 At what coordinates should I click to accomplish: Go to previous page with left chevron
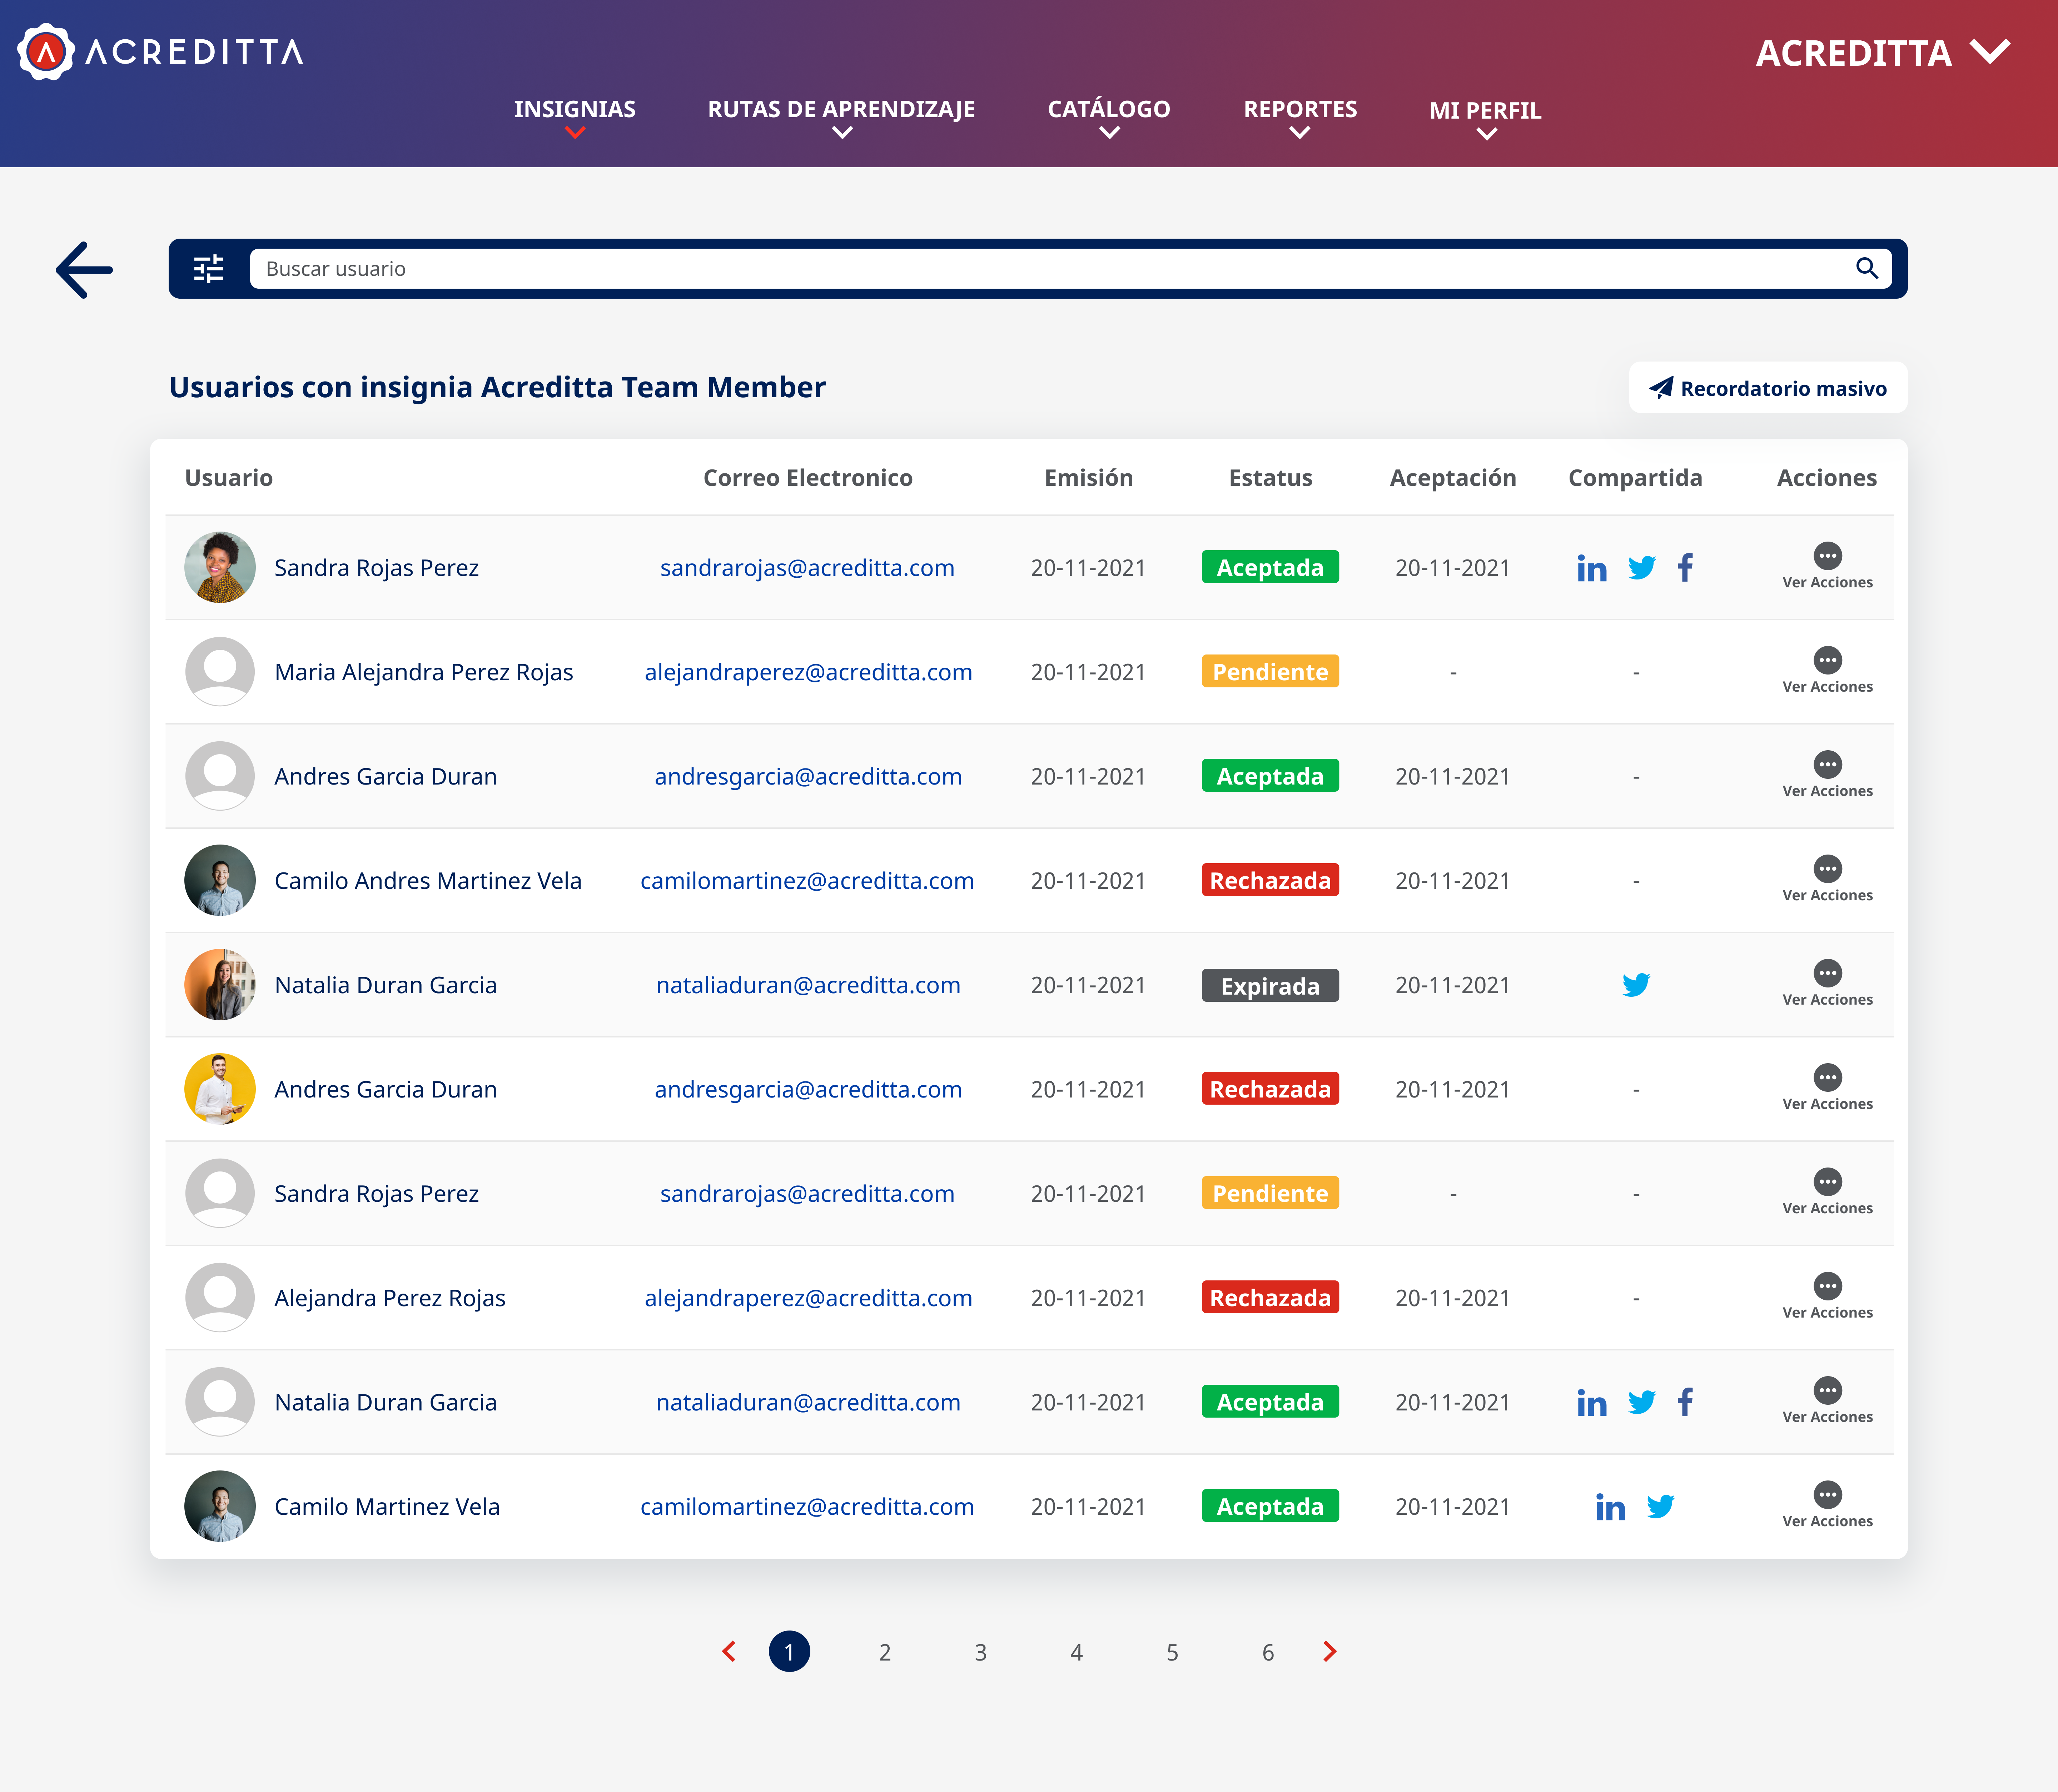coord(729,1652)
